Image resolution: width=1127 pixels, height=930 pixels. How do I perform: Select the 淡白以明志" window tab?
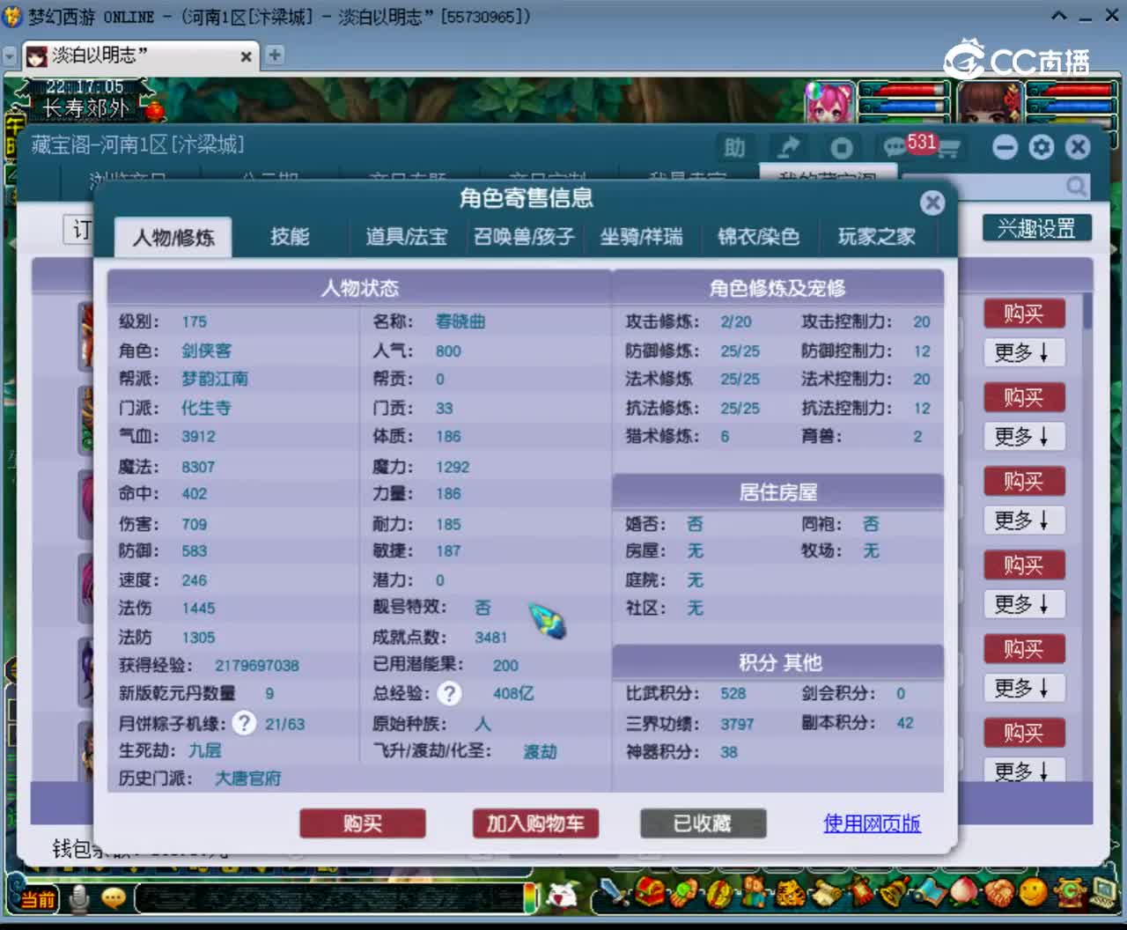point(139,55)
